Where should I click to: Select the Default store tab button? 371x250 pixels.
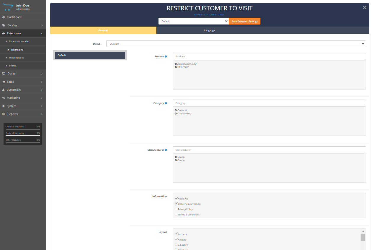pyautogui.click(x=90, y=55)
